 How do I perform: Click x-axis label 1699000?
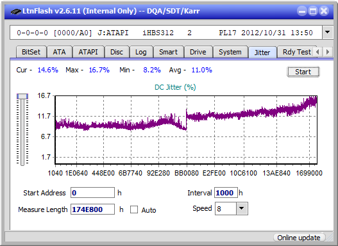pos(309,173)
